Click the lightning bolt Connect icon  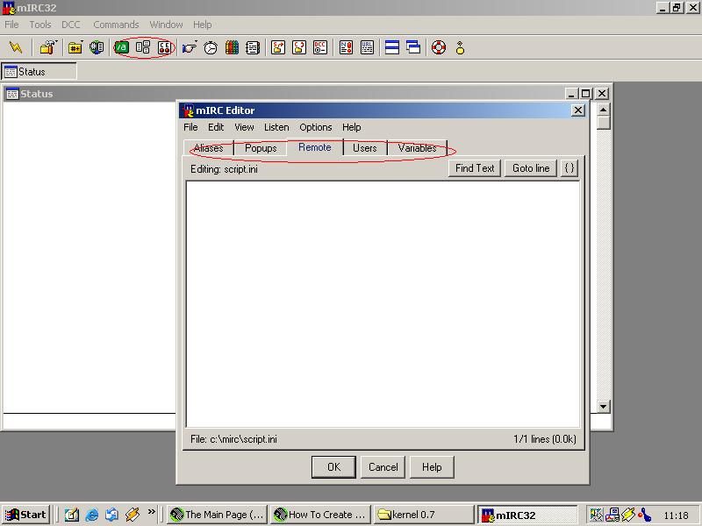coord(16,47)
